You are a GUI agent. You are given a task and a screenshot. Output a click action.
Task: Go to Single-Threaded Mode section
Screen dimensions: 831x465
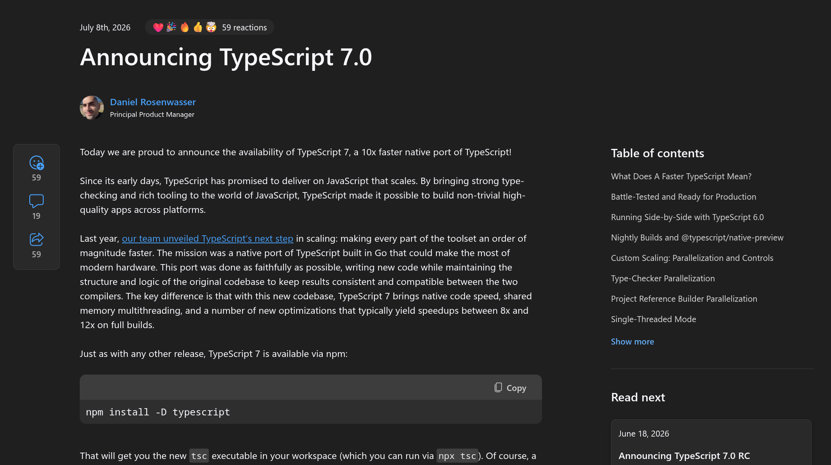[653, 319]
